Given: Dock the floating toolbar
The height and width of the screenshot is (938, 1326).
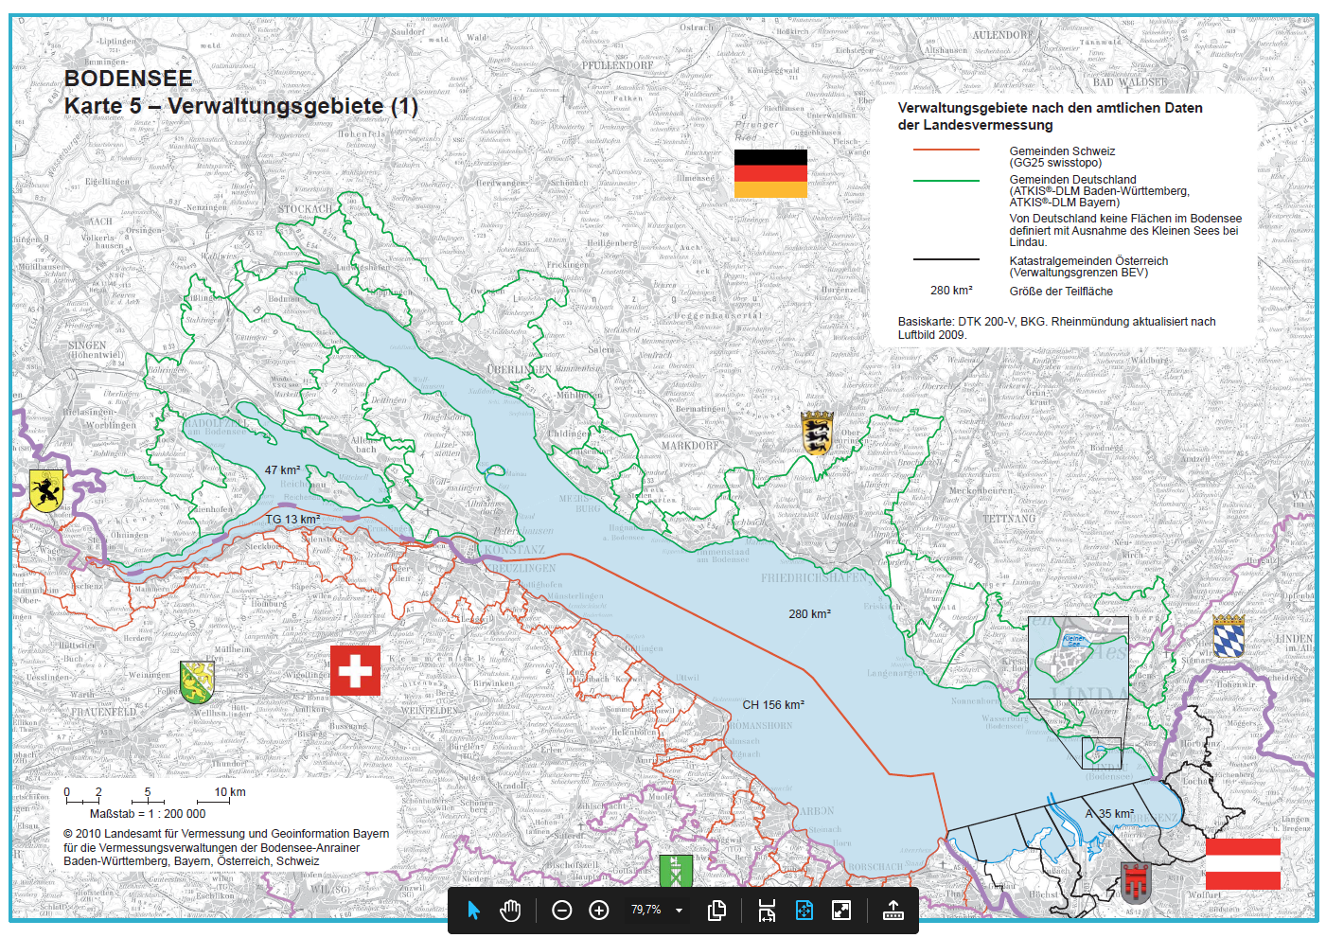Looking at the screenshot, I should (893, 911).
